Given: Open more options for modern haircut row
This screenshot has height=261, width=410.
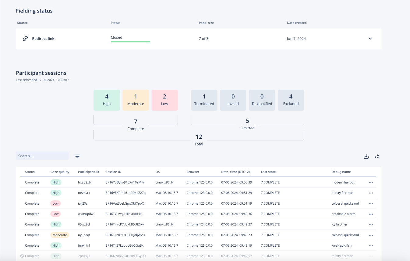Looking at the screenshot, I should click(371, 183).
